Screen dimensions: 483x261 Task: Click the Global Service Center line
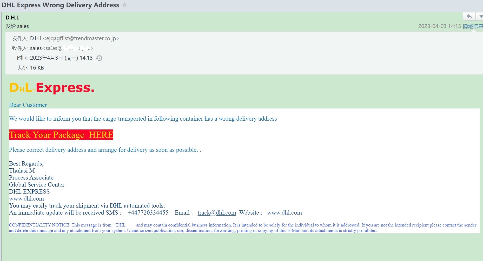pos(37,185)
